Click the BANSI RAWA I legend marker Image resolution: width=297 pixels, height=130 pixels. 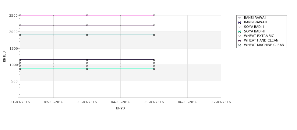(240, 18)
